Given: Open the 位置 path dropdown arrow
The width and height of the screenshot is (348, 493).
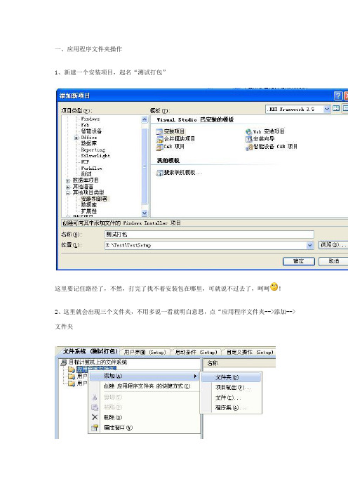Looking at the screenshot, I should coord(309,245).
